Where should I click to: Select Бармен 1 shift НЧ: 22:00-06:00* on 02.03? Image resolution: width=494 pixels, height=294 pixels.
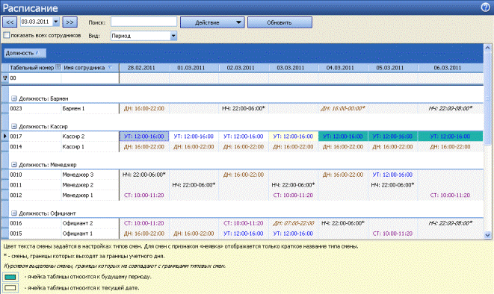(x=244, y=108)
